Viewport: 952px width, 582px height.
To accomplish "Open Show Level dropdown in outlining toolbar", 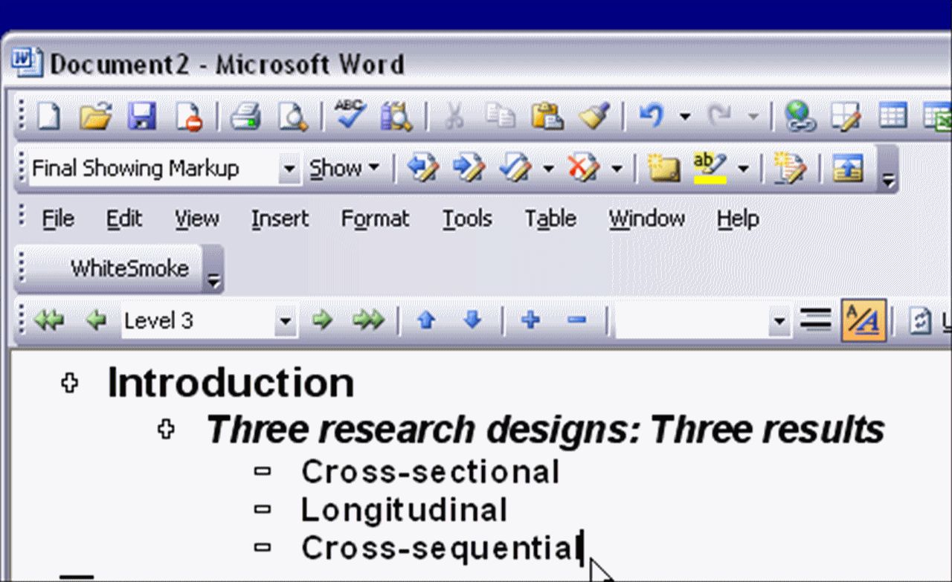I will (779, 321).
